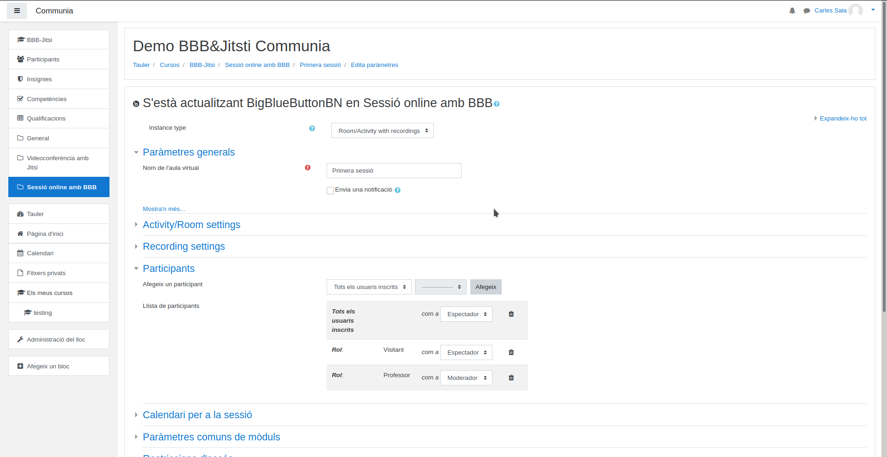The image size is (887, 457).
Task: Click the Calendari calendar icon
Action: (x=20, y=253)
